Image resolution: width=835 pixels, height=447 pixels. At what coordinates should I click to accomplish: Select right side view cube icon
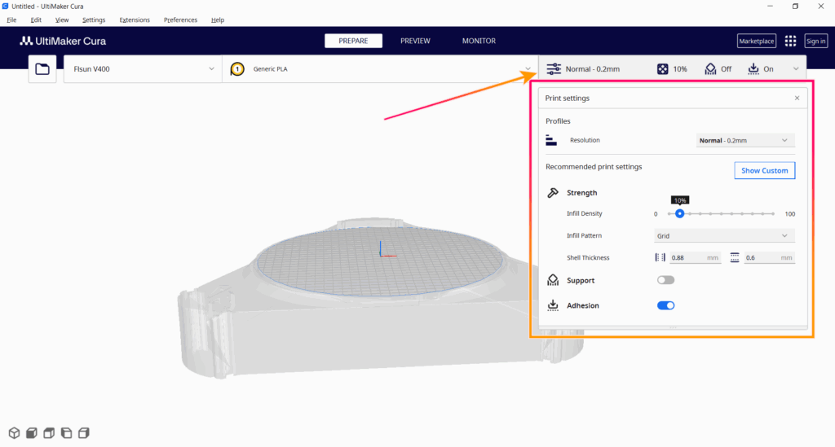[84, 433]
